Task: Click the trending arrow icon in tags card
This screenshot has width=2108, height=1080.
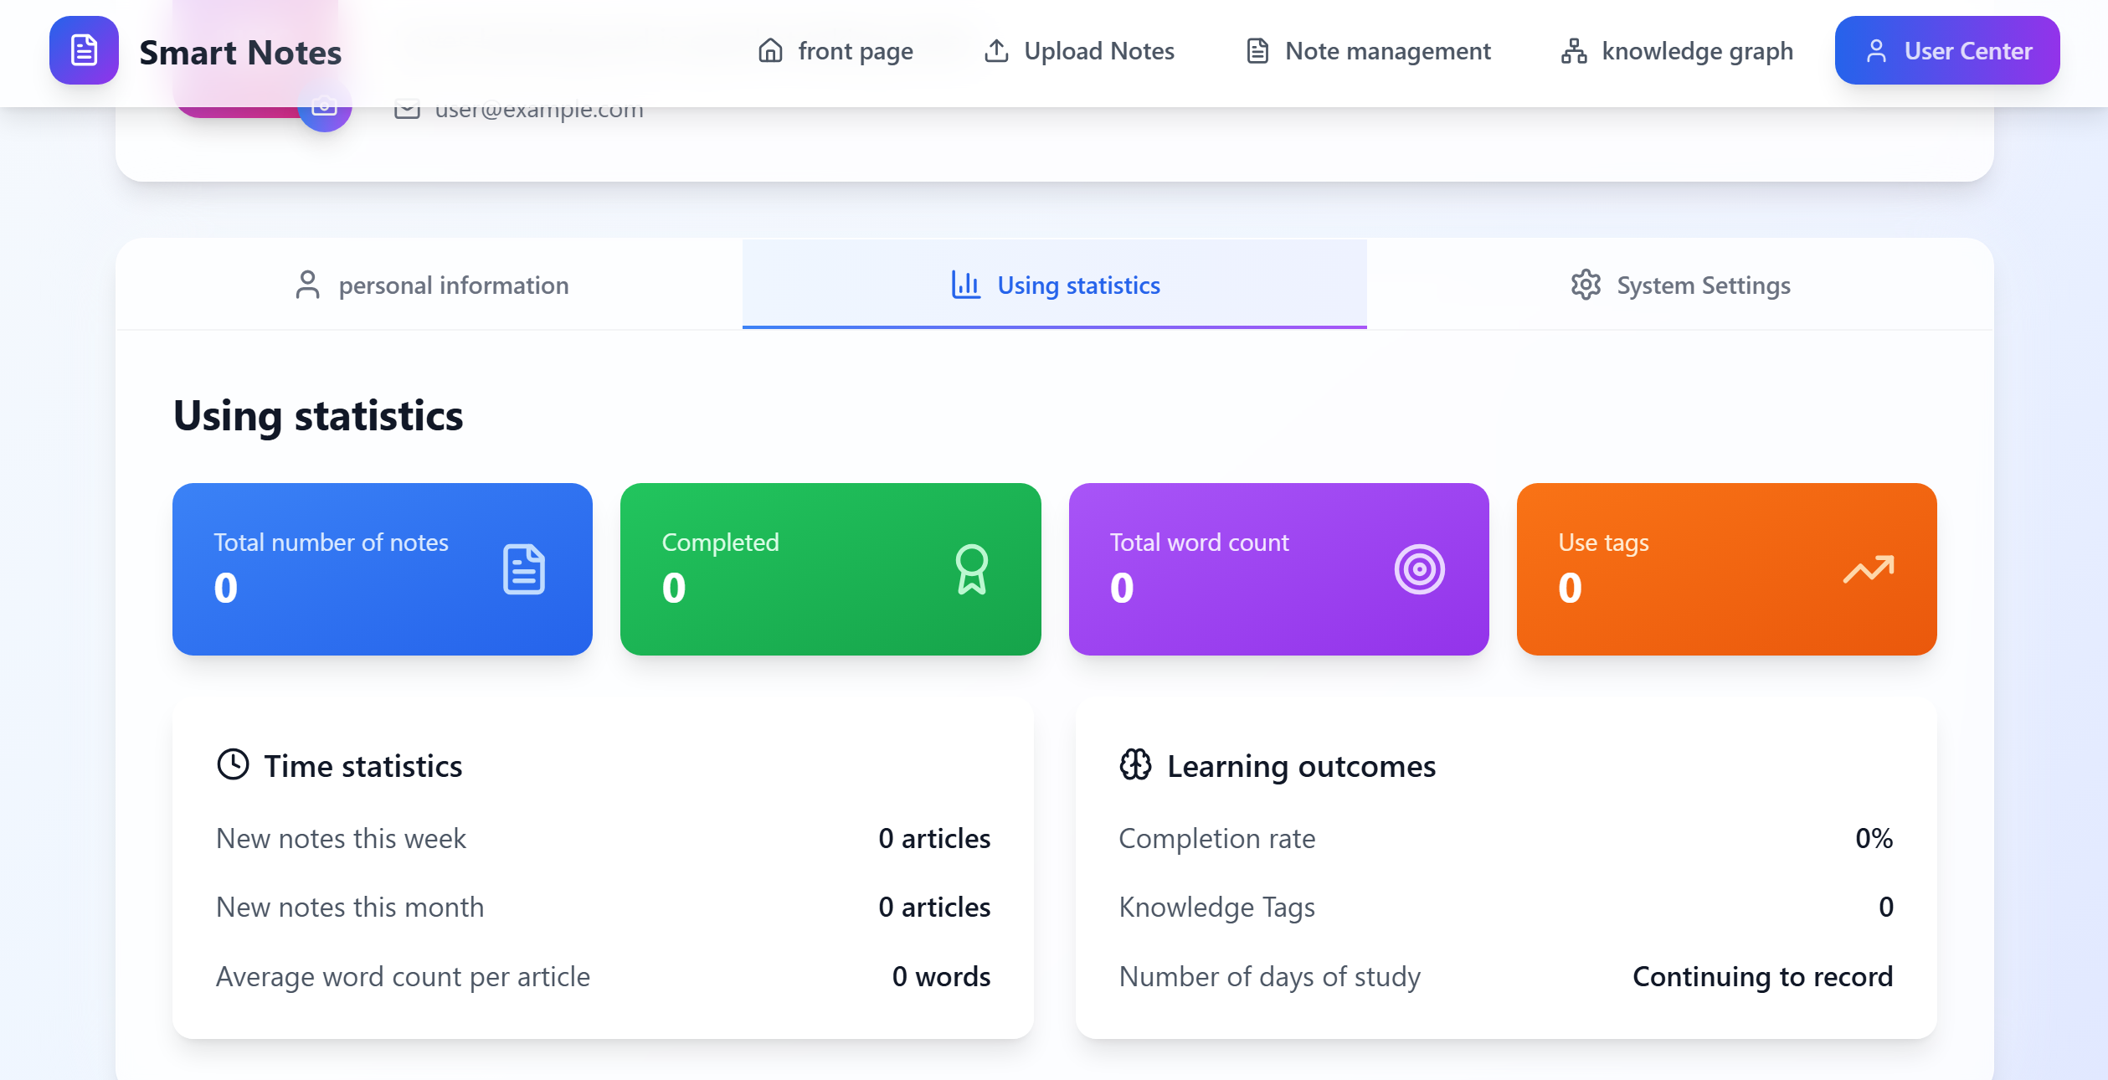Action: coord(1868,569)
